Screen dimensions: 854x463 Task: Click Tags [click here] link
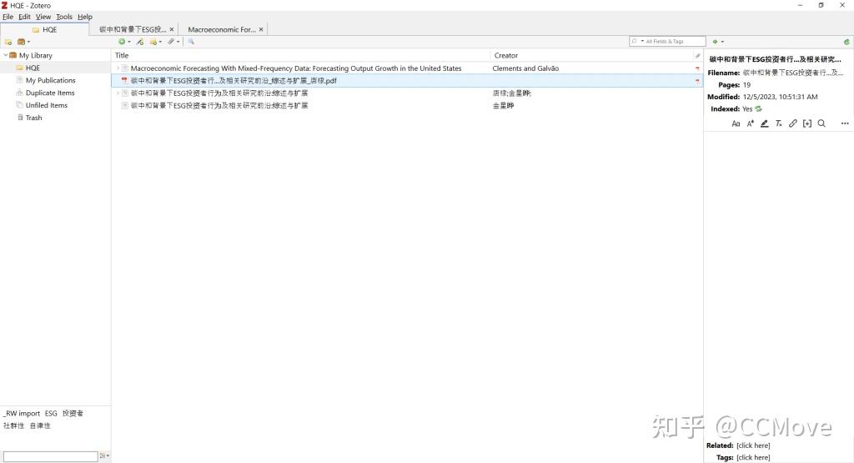pyautogui.click(x=753, y=457)
